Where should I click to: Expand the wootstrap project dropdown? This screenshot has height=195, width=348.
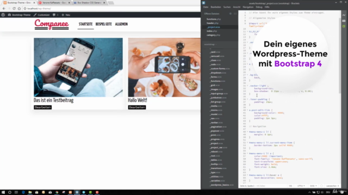(210, 44)
